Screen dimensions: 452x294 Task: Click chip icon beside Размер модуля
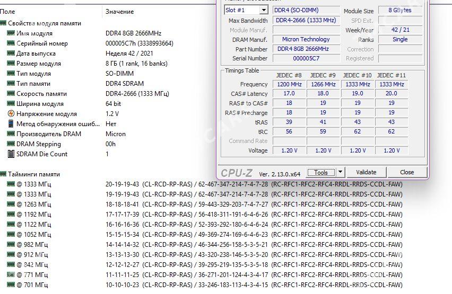(11, 64)
